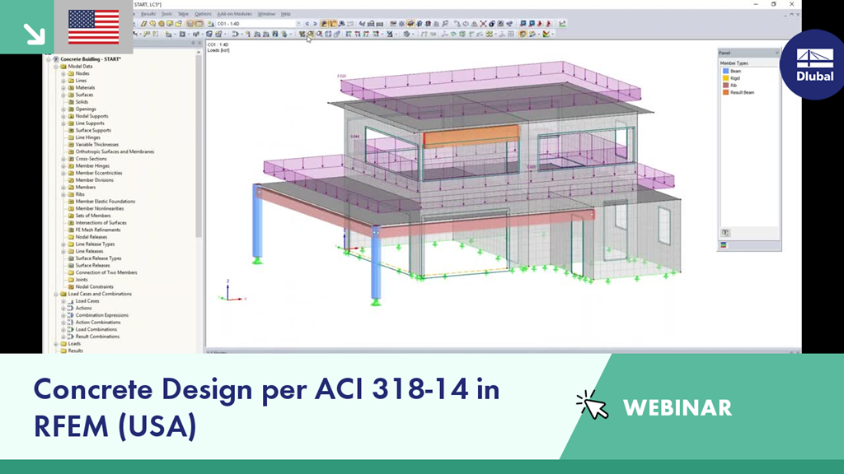This screenshot has height=474, width=844.
Task: Open the Nodes folder icon in navigator
Action: 71,73
